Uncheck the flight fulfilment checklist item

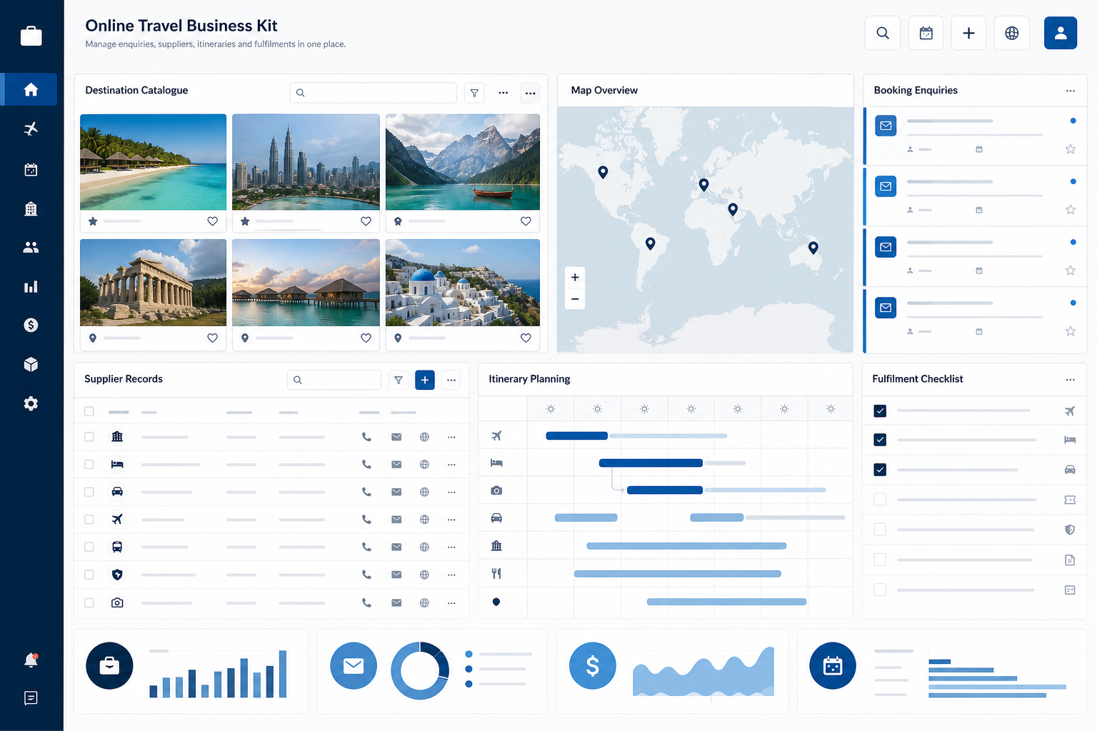[x=880, y=410]
